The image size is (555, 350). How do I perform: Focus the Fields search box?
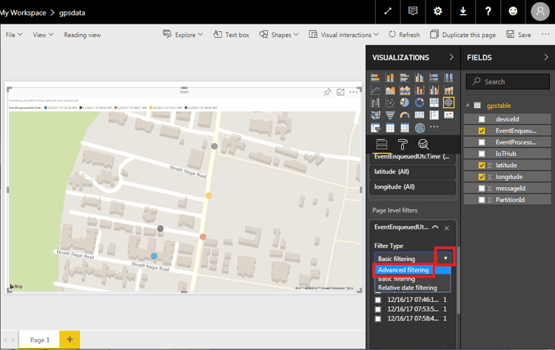(x=508, y=81)
